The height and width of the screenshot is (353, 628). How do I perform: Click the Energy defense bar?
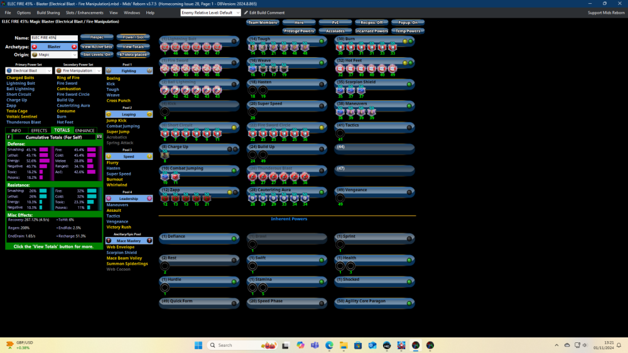45,161
